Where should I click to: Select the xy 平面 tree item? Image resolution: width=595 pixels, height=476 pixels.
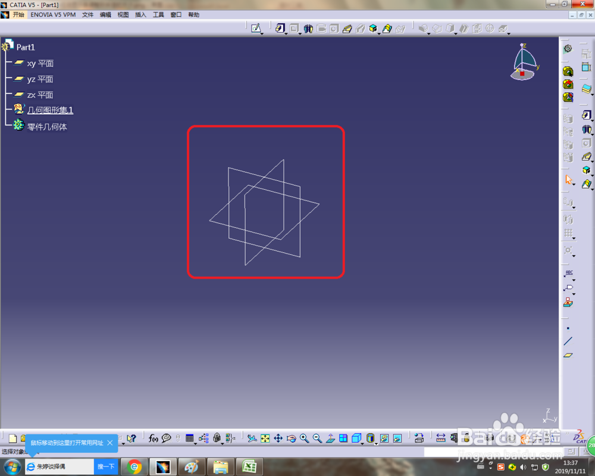tap(33, 64)
